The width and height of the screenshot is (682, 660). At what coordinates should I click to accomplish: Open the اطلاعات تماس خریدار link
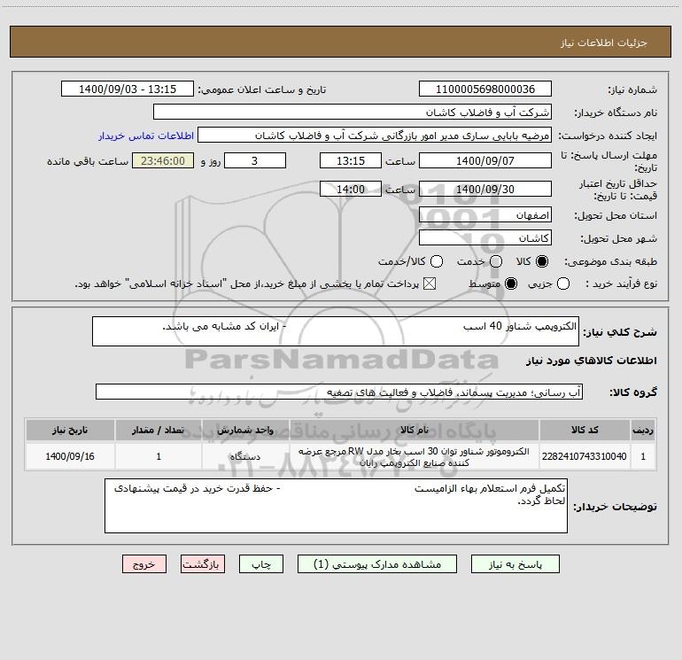(146, 136)
